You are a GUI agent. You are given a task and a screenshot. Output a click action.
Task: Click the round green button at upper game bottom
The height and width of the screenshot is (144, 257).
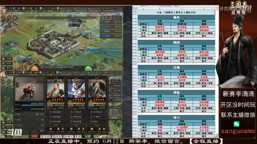pyautogui.click(x=88, y=68)
